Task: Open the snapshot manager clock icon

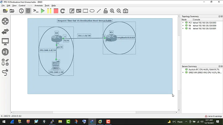Action: pyautogui.click(x=21, y=11)
